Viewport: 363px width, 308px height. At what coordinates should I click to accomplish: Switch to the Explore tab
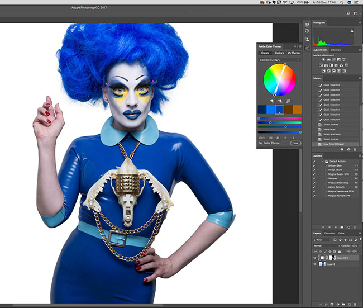(279, 53)
